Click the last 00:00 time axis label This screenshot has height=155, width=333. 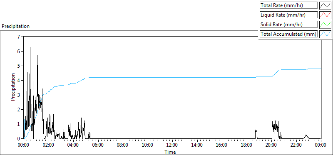point(321,145)
